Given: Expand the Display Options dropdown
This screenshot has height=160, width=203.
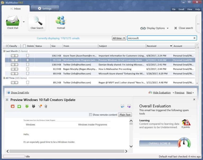Looking at the screenshot, I should 154,28.
